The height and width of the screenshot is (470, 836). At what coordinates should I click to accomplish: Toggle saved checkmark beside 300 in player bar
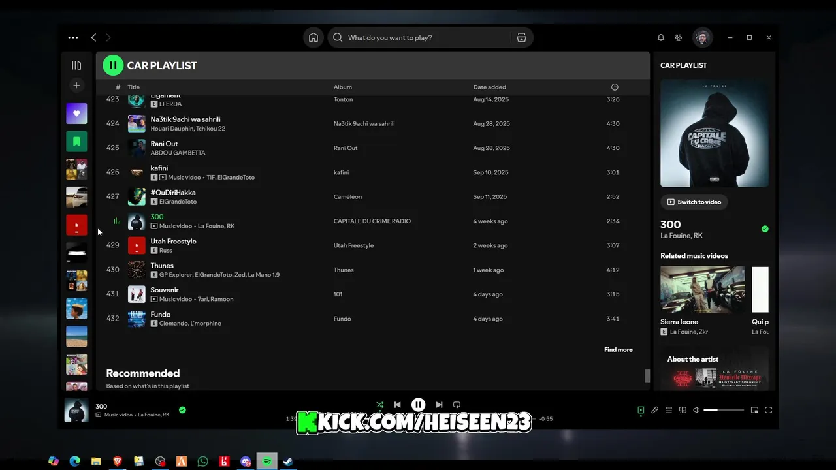click(182, 410)
